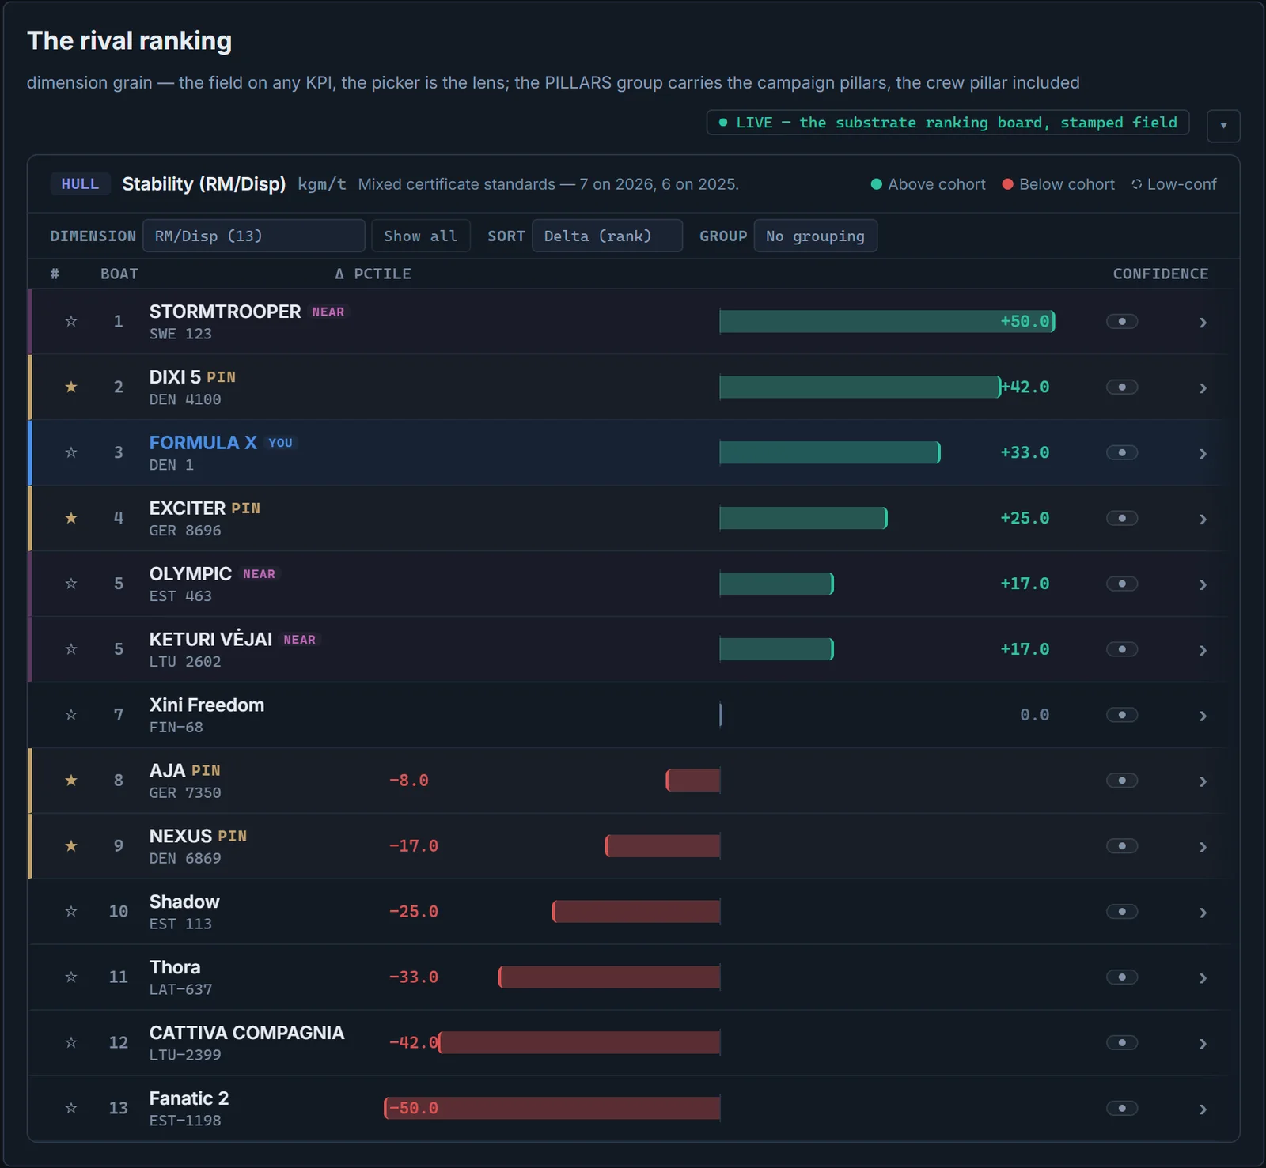Screen dimensions: 1266x1168
Task: Toggle the Above cohort legend item
Action: coord(928,184)
